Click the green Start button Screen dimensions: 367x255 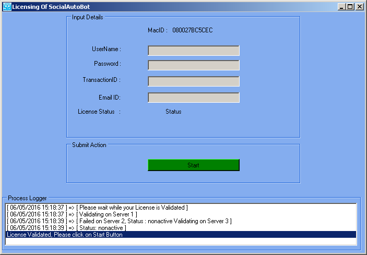194,165
